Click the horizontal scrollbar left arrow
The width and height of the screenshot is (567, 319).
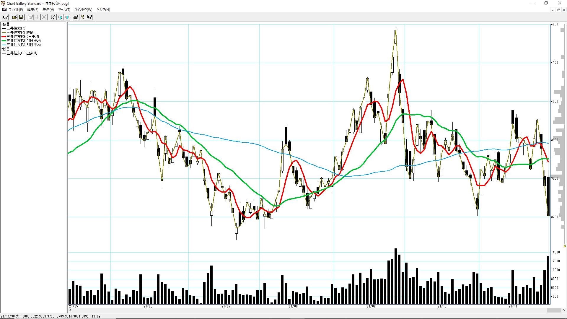[70, 310]
